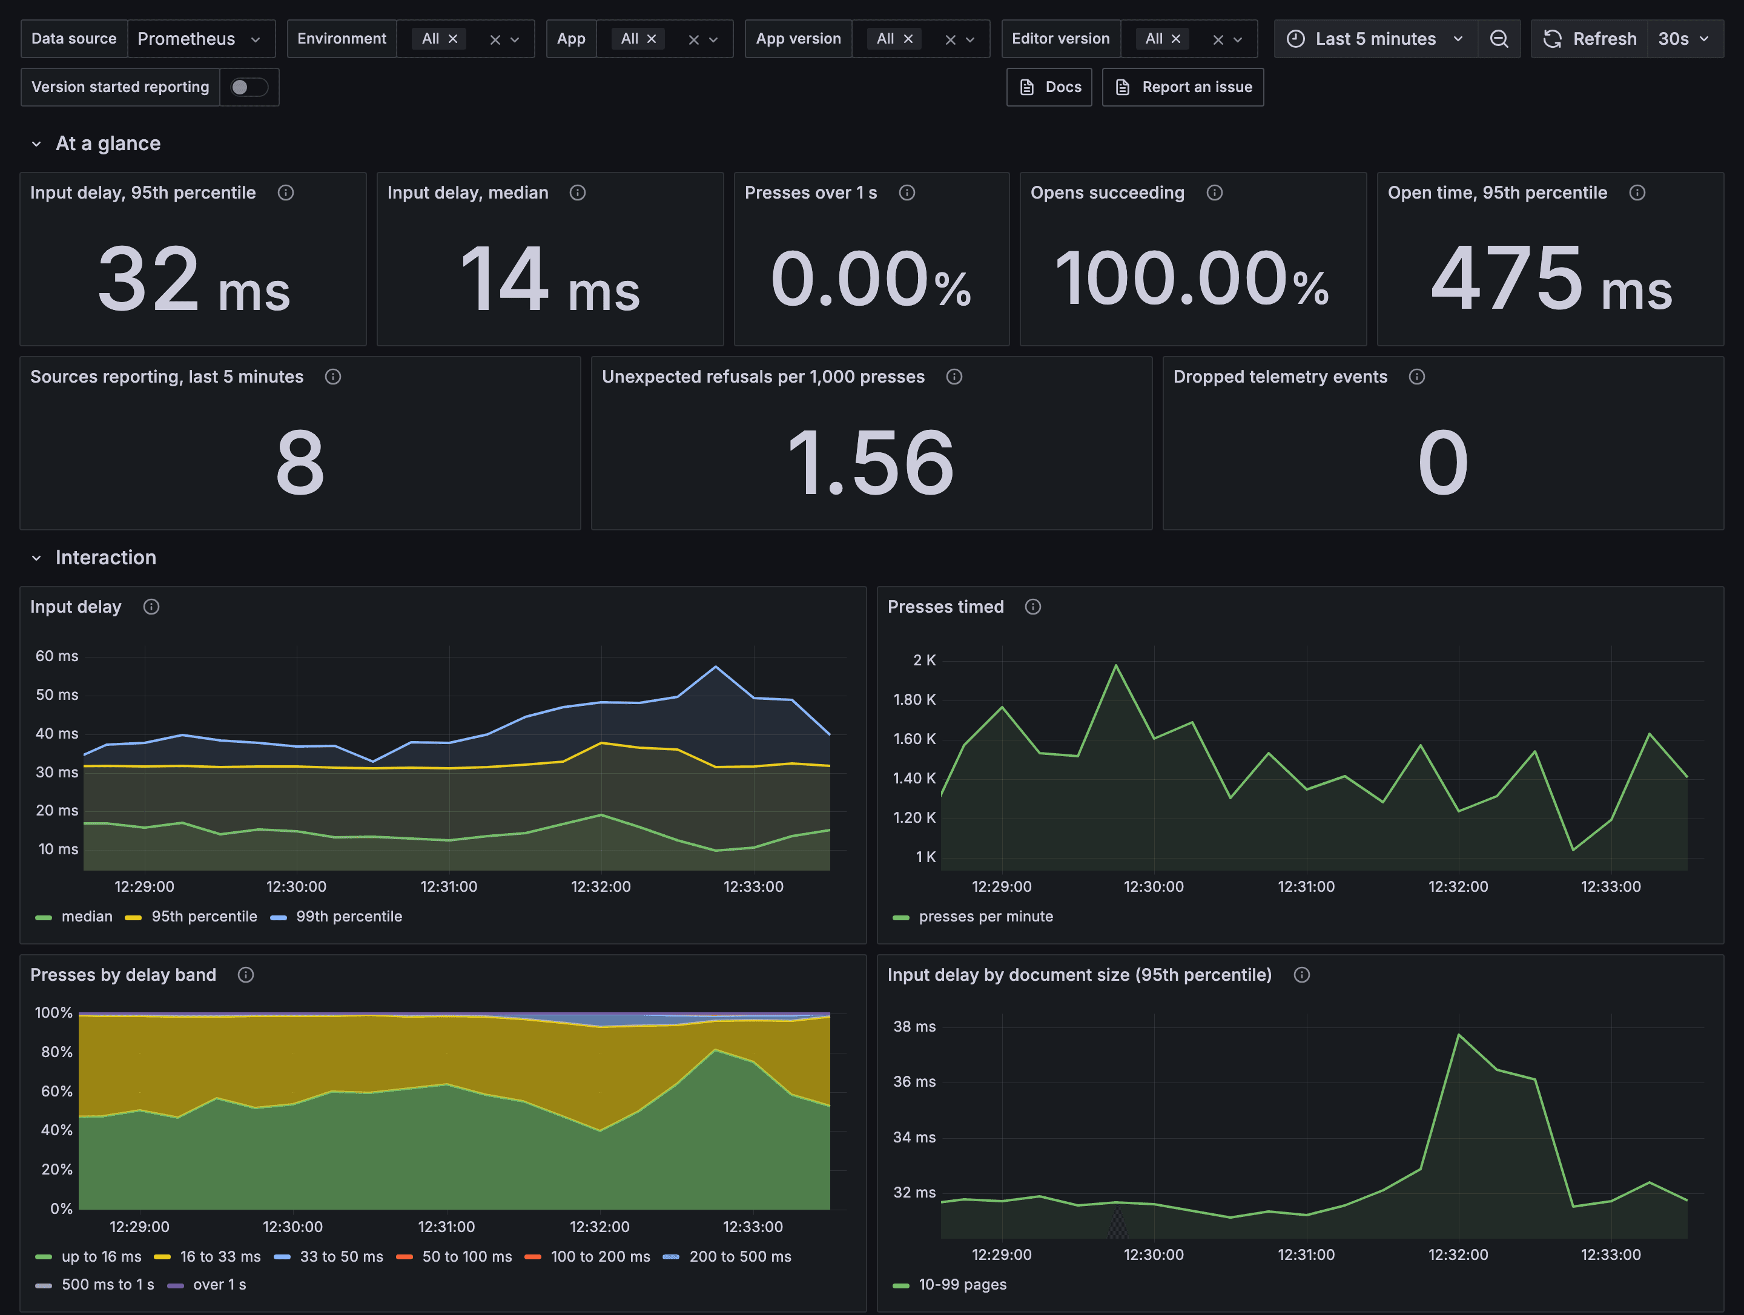This screenshot has height=1315, width=1744.
Task: Remove the All tag from Environment filter
Action: pyautogui.click(x=454, y=39)
